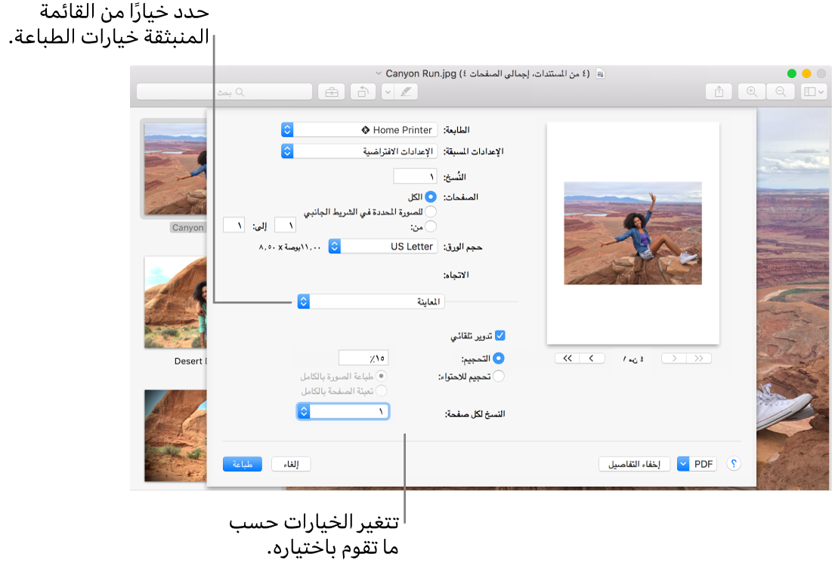
Task: Click the Zoom Out magnifier icon
Action: 781,91
